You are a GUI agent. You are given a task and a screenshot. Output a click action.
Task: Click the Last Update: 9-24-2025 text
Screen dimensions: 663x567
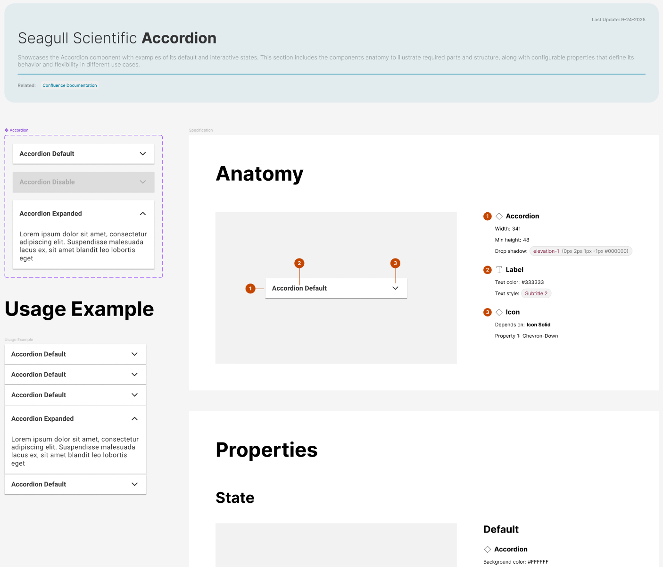619,20
